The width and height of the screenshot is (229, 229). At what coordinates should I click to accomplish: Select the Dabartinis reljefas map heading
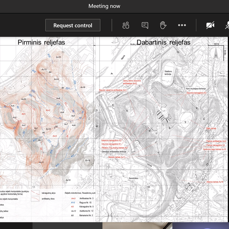[163, 42]
